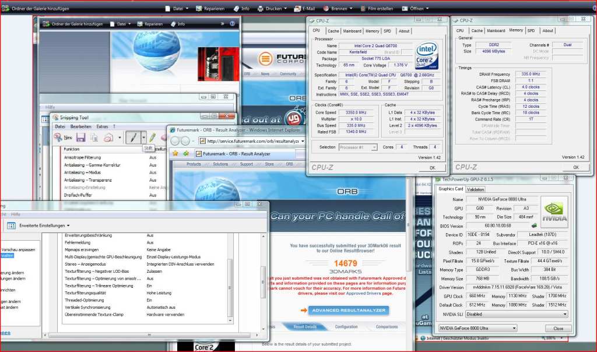Open the graphics card selector dropdown in GPU-Z

tap(477, 328)
